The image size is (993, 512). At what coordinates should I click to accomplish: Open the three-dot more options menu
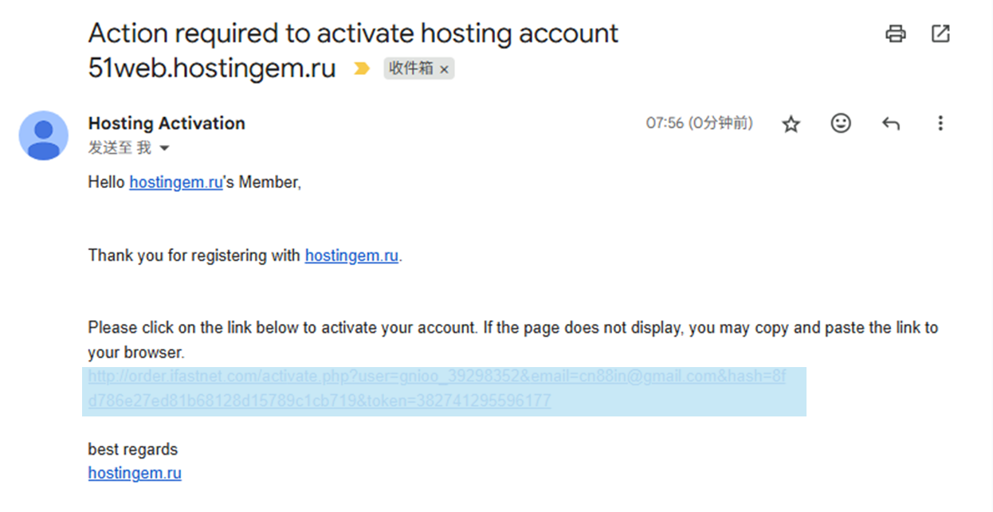point(940,123)
